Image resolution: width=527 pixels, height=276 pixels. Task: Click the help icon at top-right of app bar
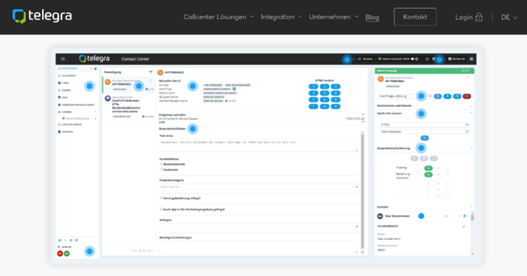(x=471, y=59)
